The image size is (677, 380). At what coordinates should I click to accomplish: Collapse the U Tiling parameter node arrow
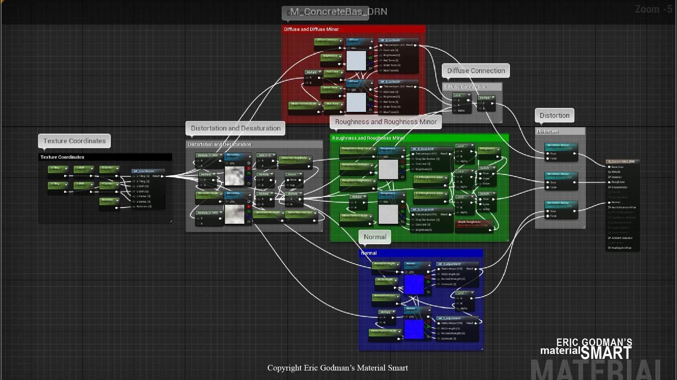click(x=66, y=168)
